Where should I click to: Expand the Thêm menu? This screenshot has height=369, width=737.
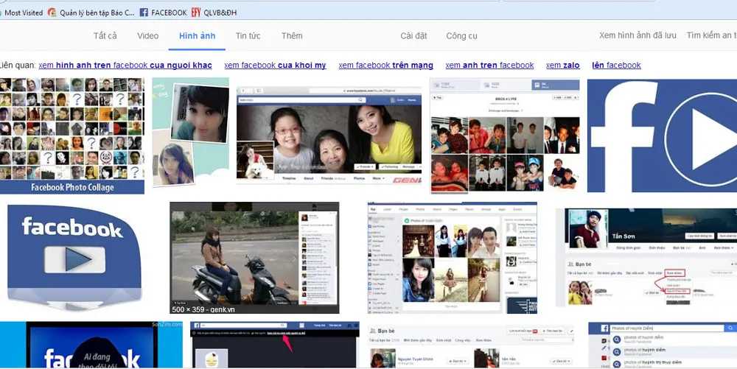[x=292, y=35]
